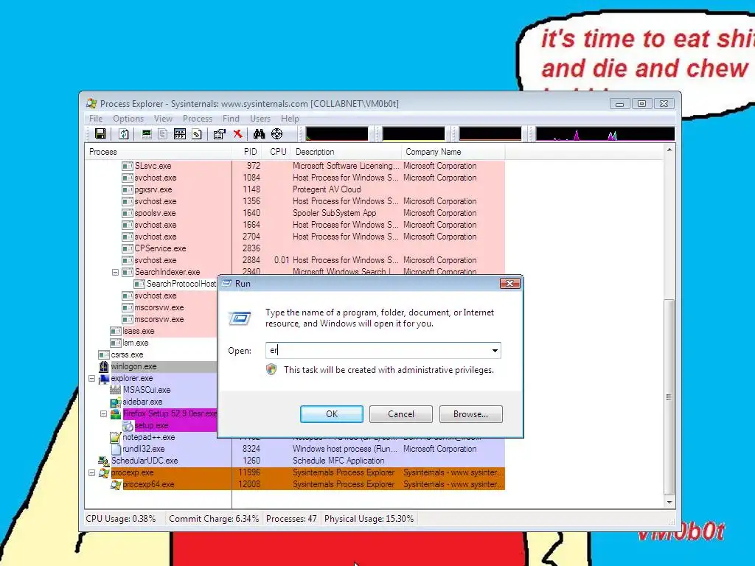Click the rundll32.exe process icon
755x566 pixels.
pyautogui.click(x=116, y=449)
